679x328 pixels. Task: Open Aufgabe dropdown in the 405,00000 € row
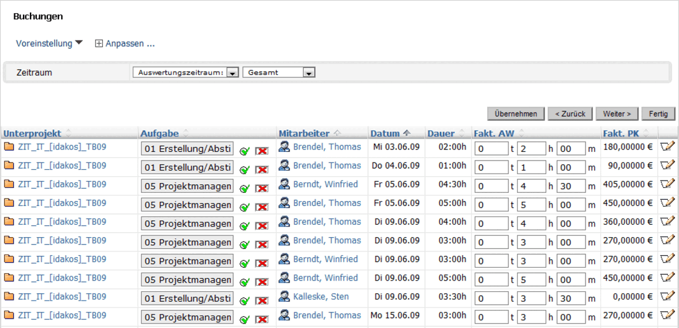coord(187,186)
